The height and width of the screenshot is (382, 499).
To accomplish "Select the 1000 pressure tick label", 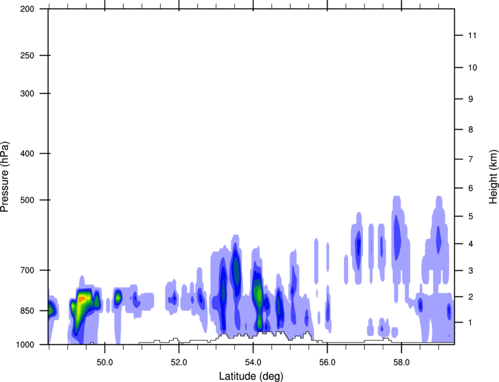I will click(25, 344).
